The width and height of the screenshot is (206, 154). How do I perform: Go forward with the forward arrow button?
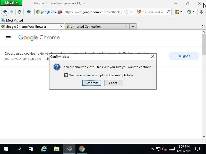[12, 12]
